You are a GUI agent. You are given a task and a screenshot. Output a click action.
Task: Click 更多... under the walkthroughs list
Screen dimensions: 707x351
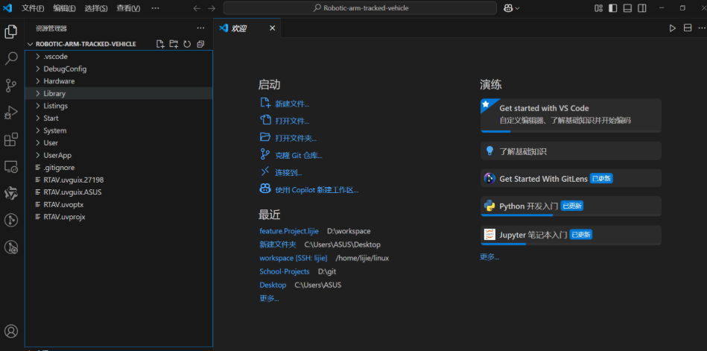(489, 257)
